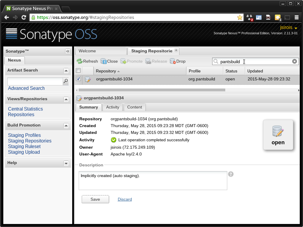Screen dimensions: 303x227
Task: Open Central Statistics link
Action: (x=25, y=109)
